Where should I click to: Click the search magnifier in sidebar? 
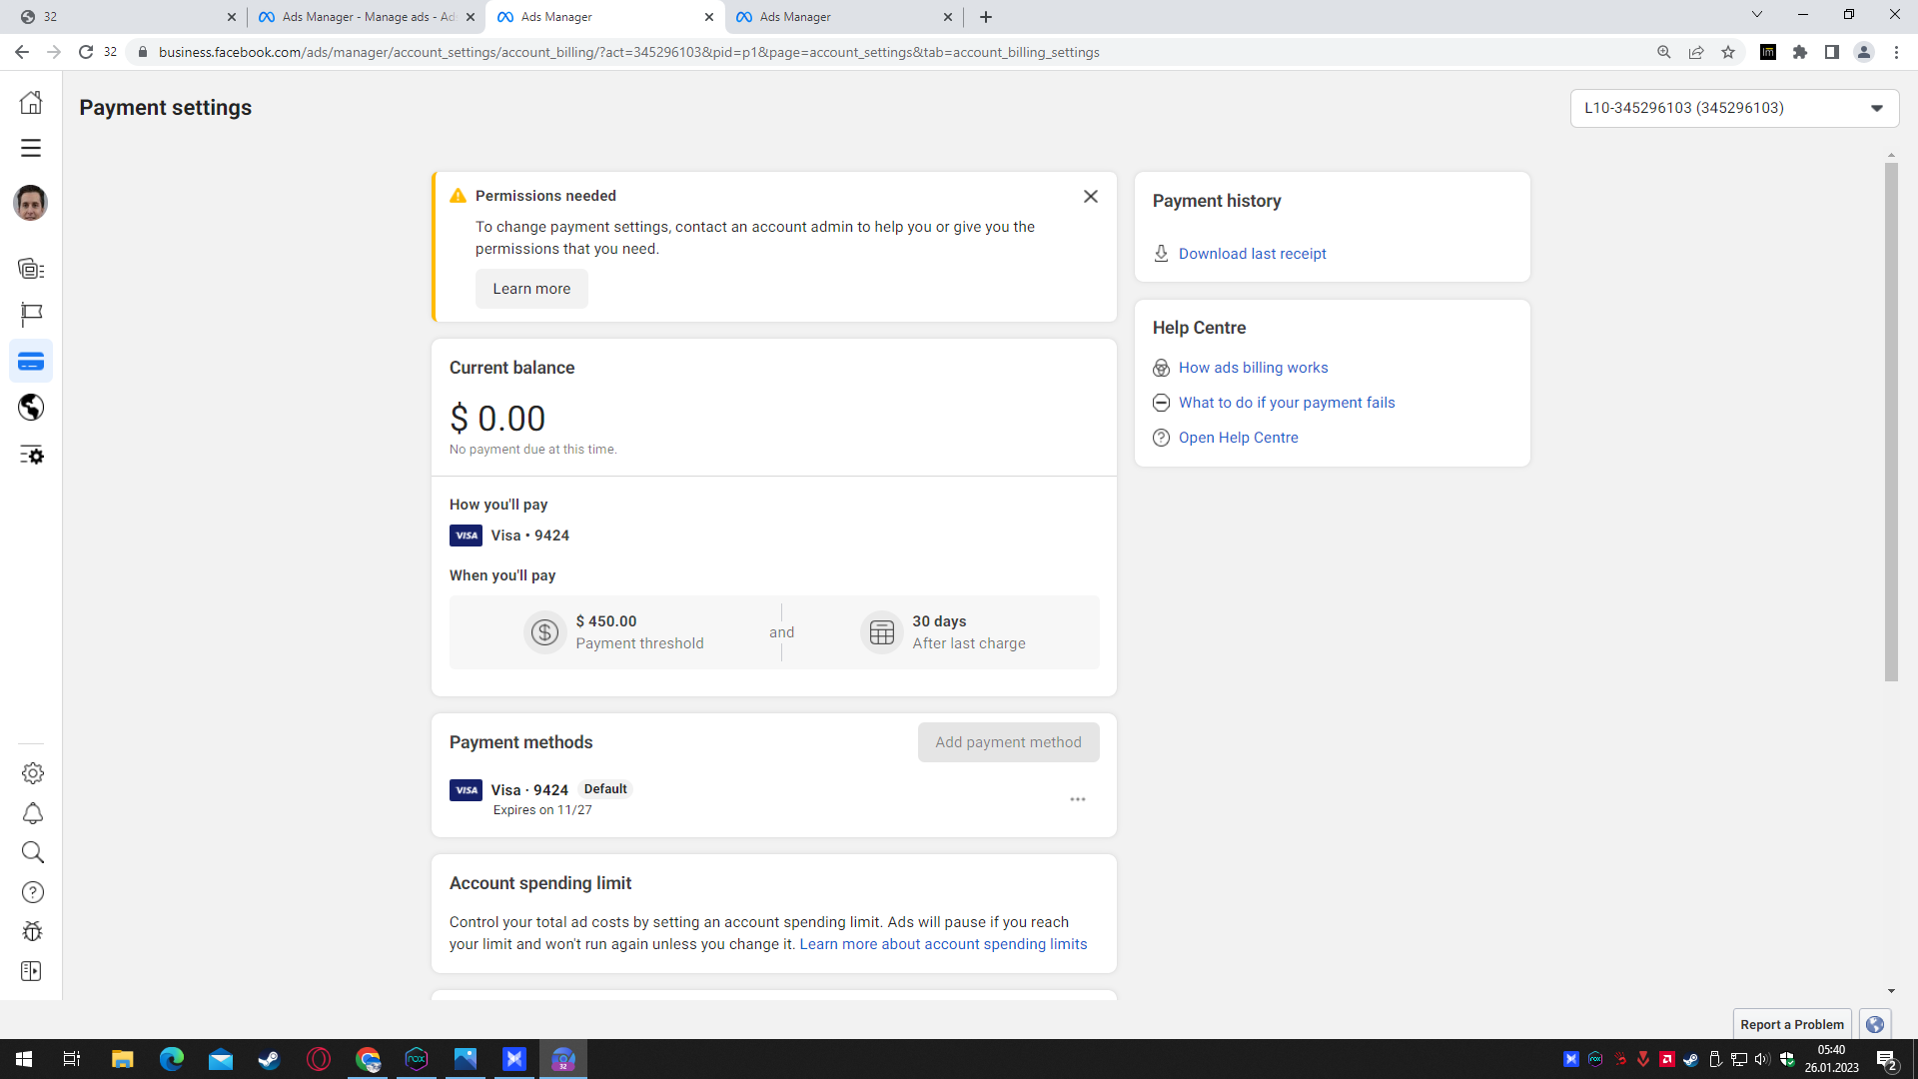[x=32, y=852]
